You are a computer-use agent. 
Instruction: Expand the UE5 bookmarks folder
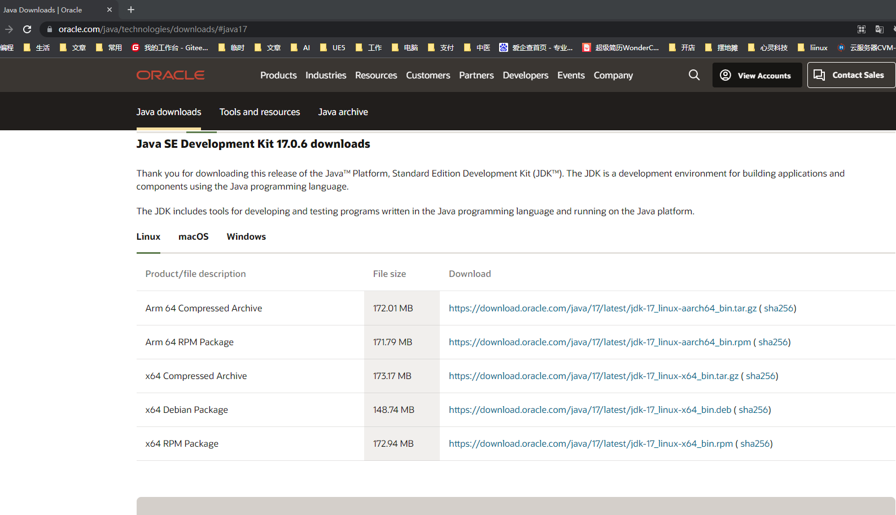click(x=333, y=48)
